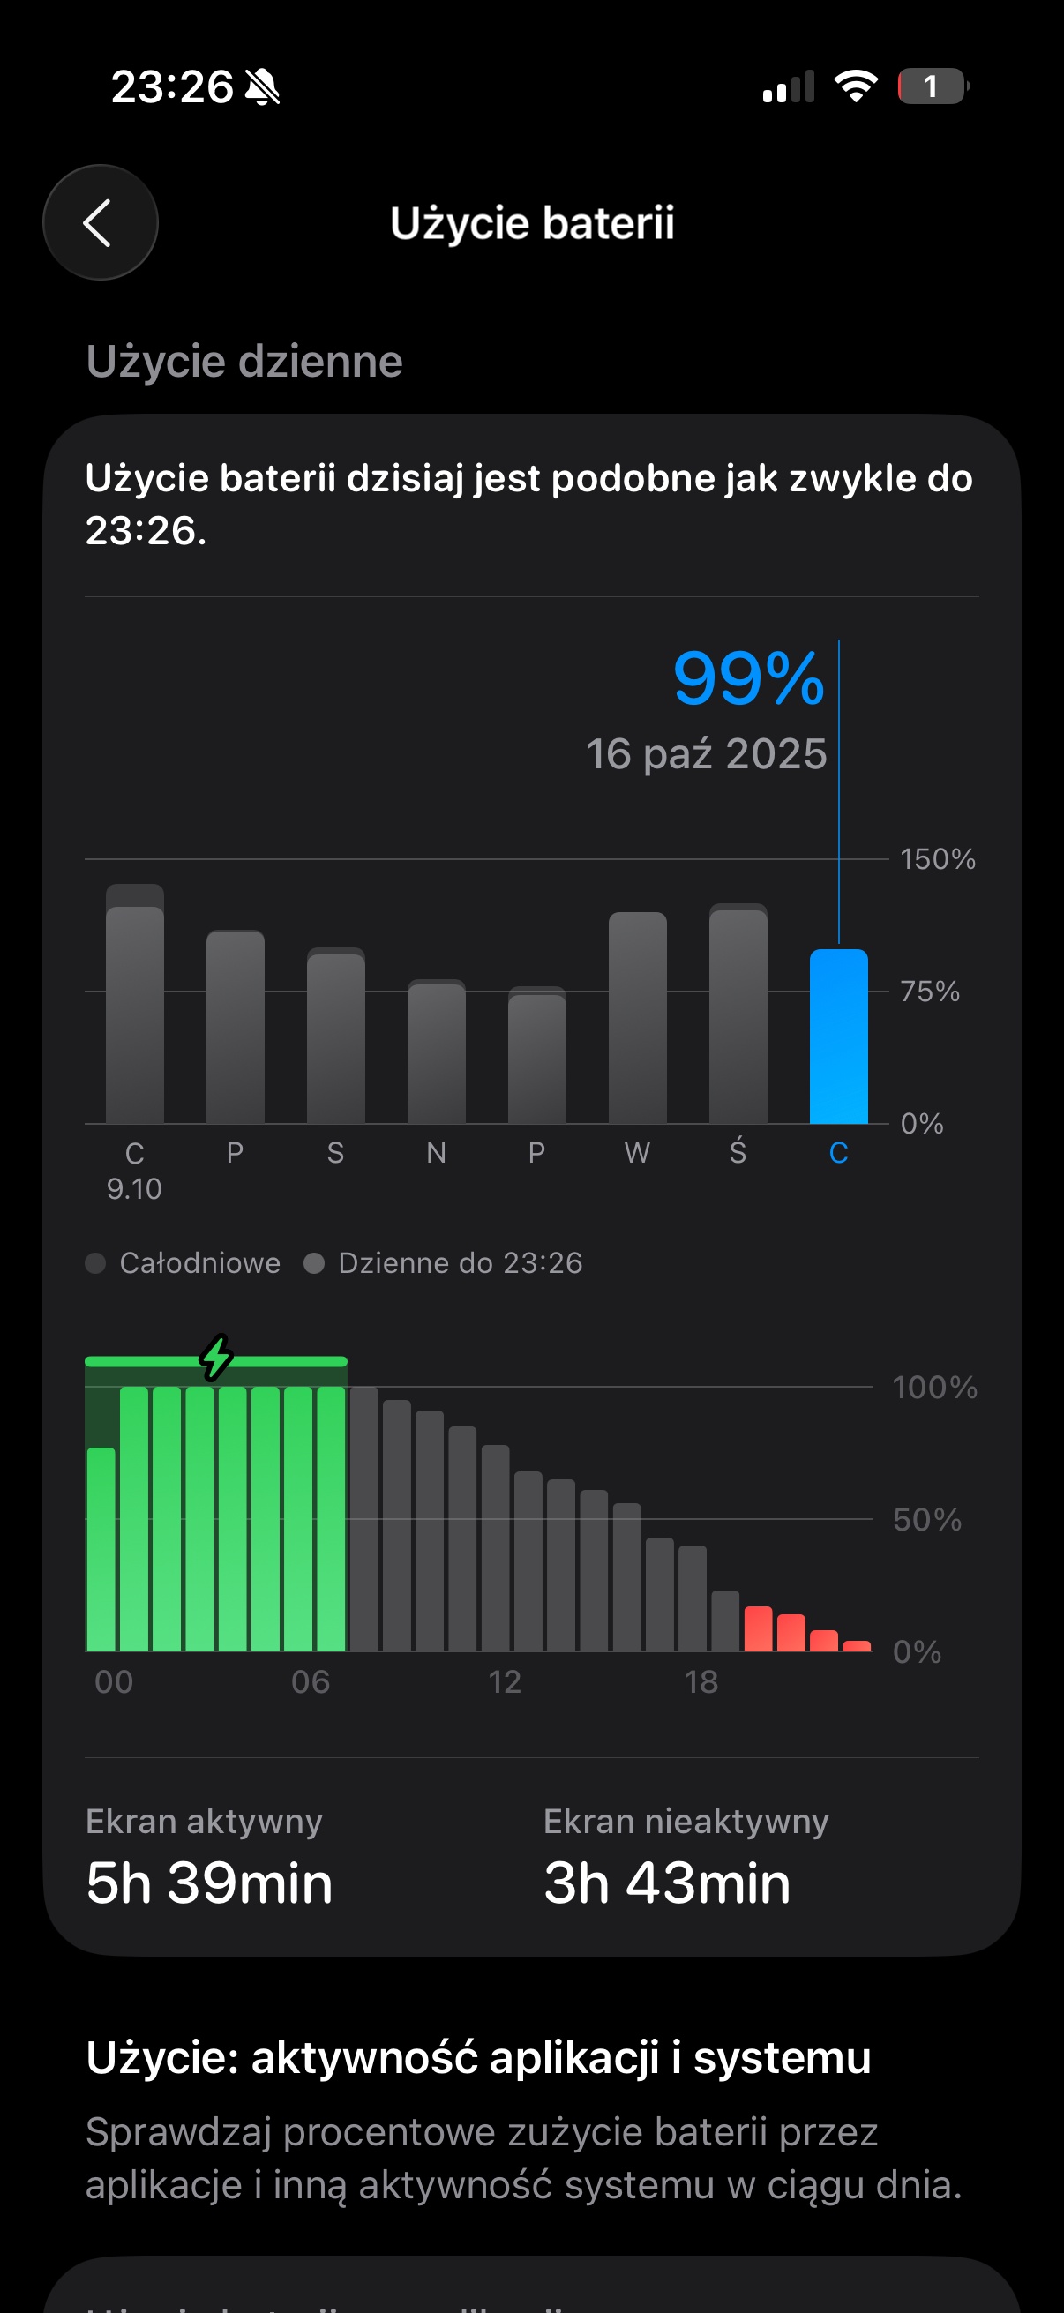Tap the Dzienne do 23:26 legend dot
Screen dimensions: 1064x2313
314,1263
